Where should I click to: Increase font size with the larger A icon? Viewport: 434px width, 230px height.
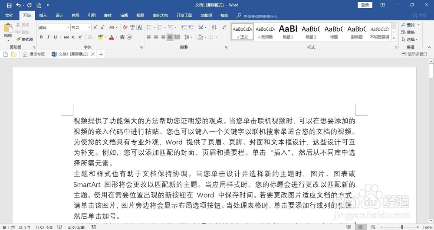(x=95, y=27)
